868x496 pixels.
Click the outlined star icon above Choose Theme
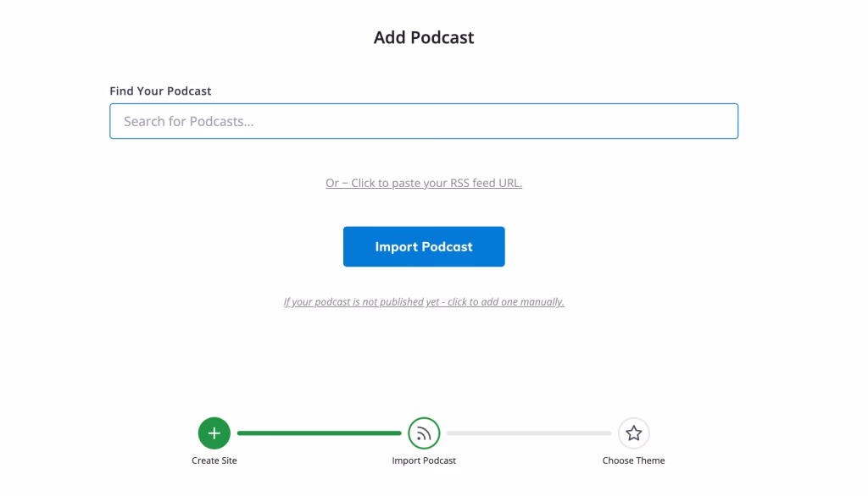pos(633,433)
